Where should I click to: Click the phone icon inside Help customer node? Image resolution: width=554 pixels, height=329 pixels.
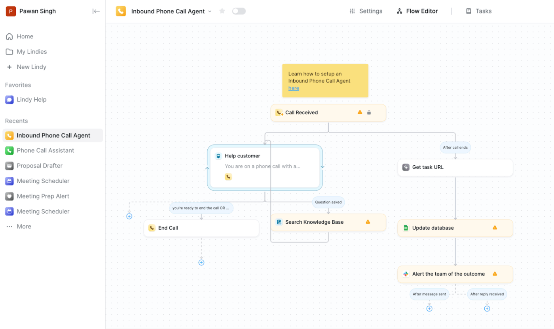(228, 177)
